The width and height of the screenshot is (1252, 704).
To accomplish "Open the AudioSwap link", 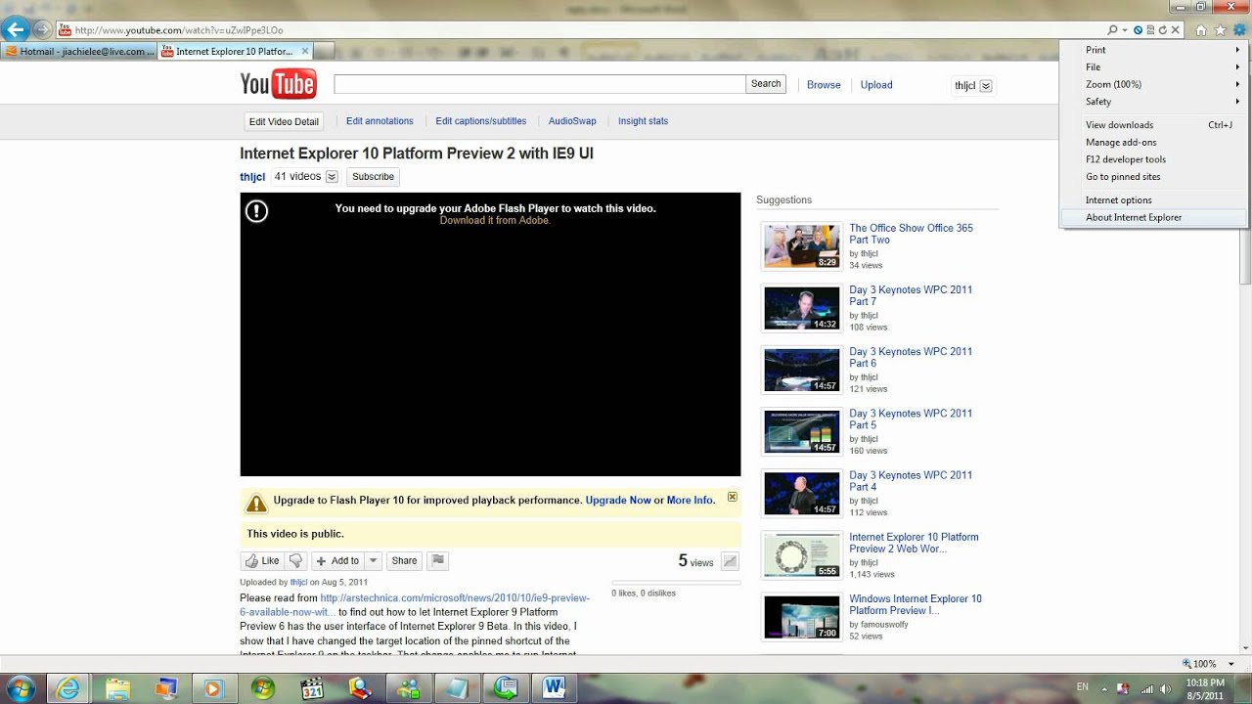I will click(572, 121).
